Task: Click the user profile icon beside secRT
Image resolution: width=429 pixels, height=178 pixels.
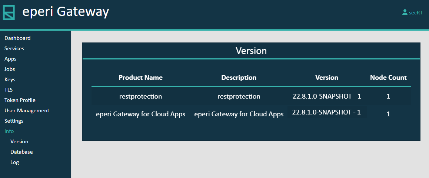Action: coord(405,13)
